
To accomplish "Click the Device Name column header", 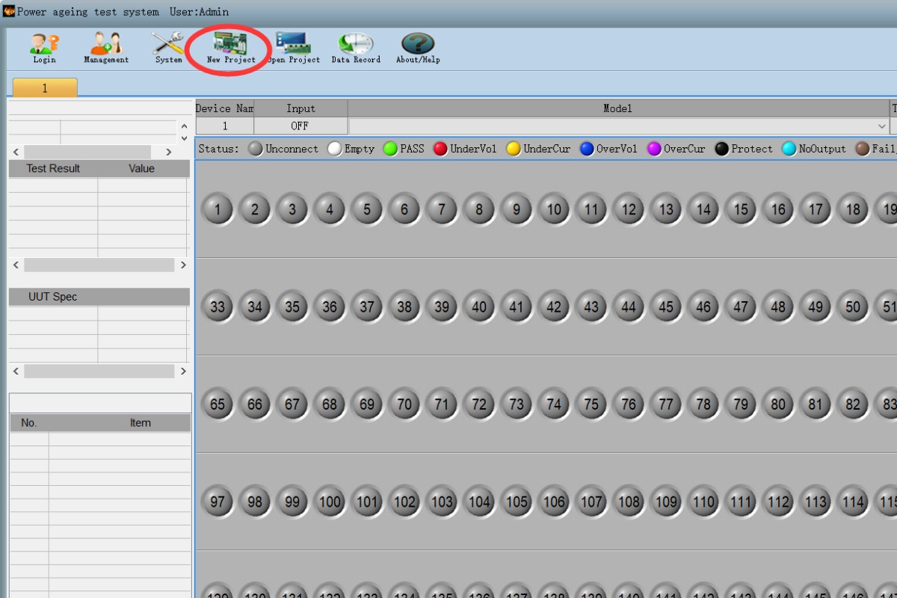I will tap(224, 108).
